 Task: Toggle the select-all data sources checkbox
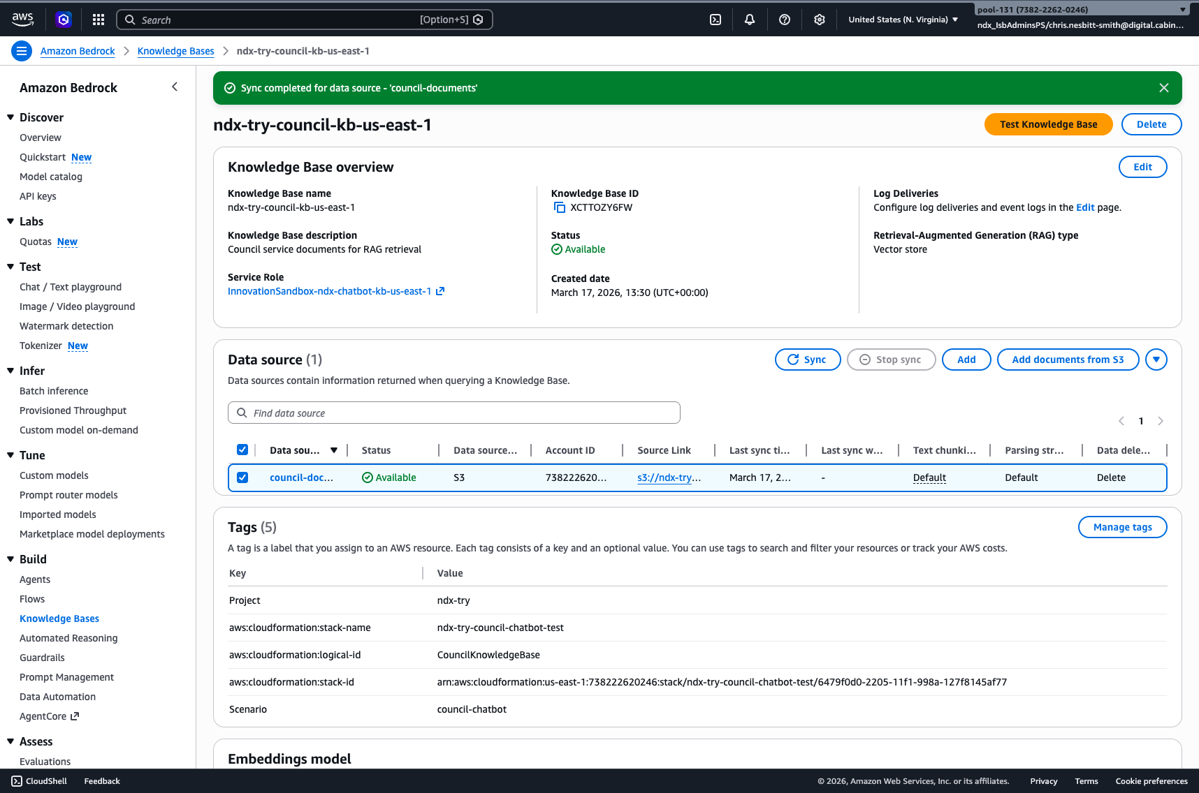[x=242, y=450]
